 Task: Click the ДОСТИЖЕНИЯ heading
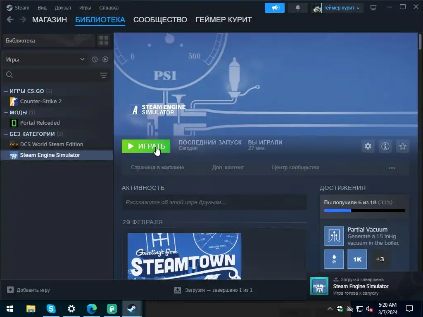tap(342, 188)
